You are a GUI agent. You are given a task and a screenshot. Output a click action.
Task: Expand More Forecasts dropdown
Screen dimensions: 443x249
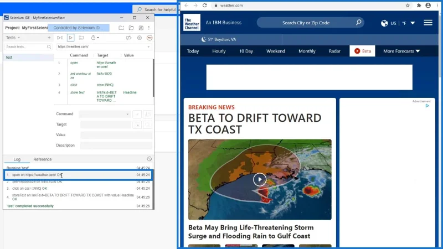401,51
